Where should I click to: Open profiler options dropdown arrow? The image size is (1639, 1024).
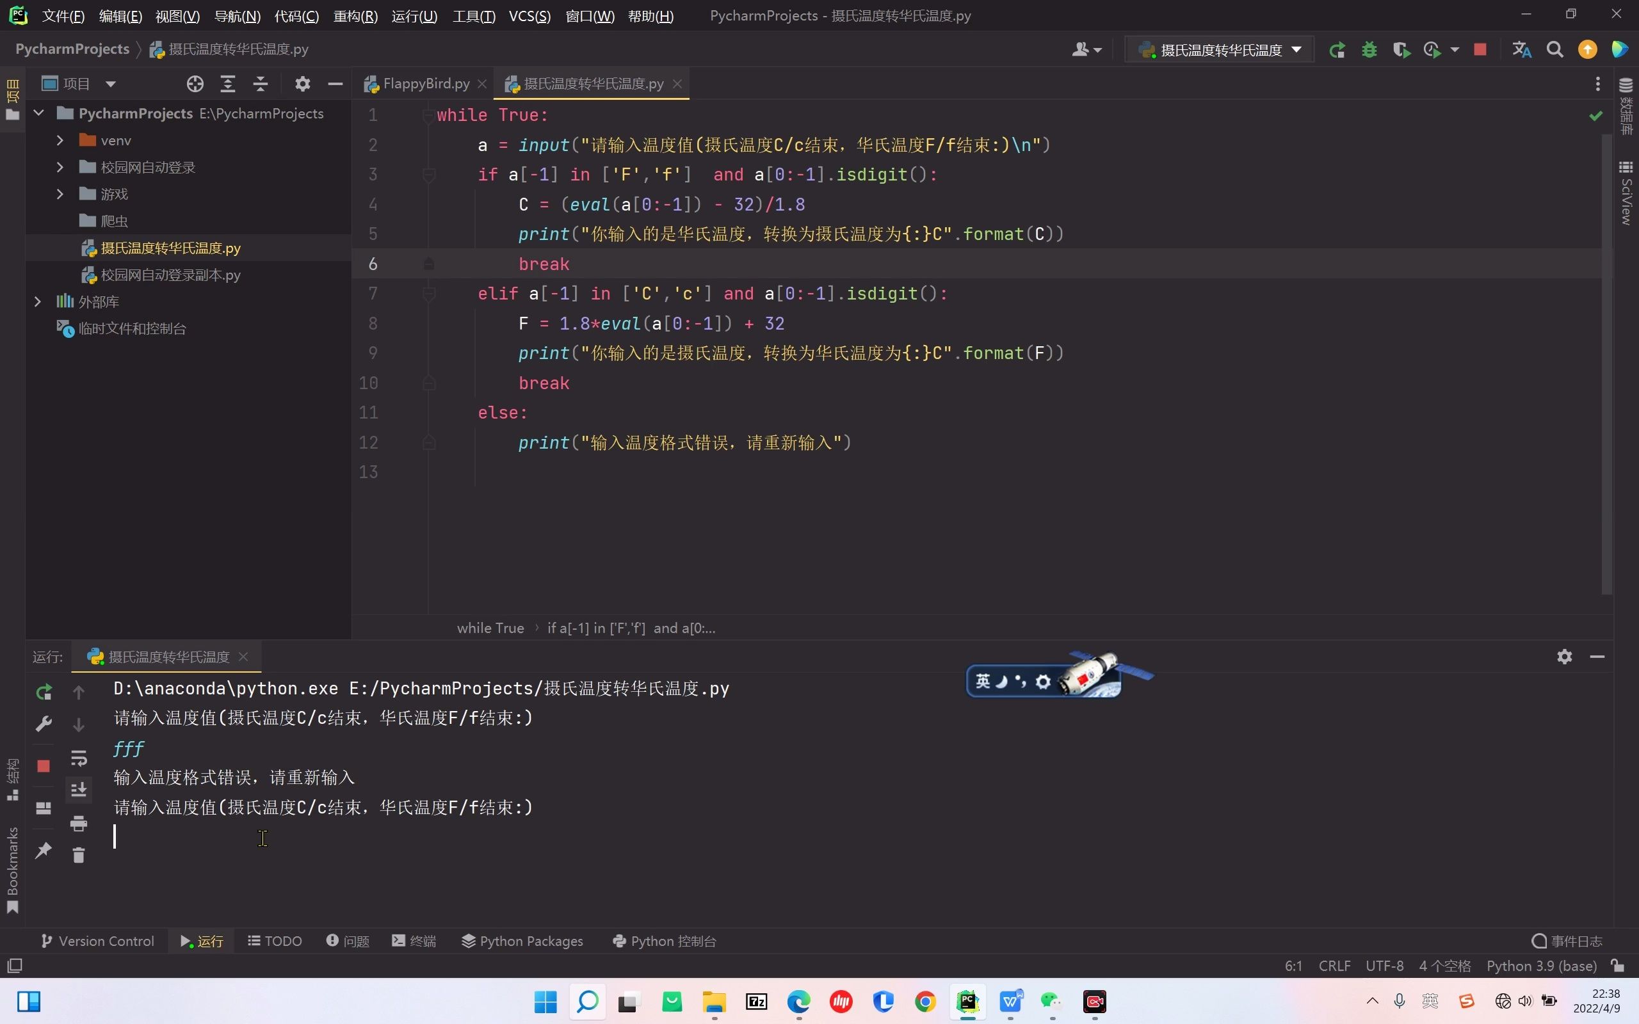(1454, 49)
